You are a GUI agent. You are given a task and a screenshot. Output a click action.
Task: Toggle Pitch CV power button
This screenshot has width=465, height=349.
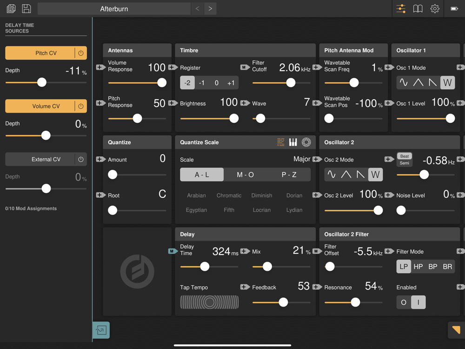pyautogui.click(x=80, y=53)
